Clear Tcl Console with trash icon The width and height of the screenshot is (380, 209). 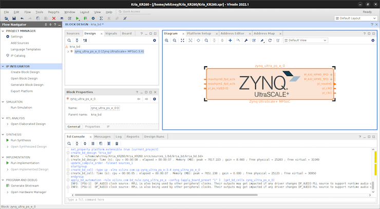[x=117, y=144]
